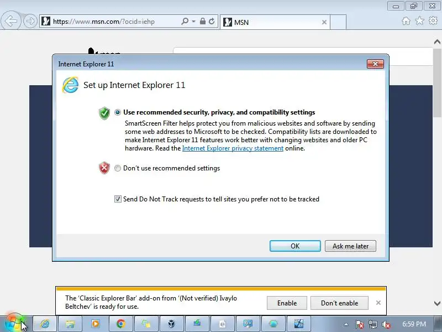Close the MSN tab
The height and width of the screenshot is (332, 442).
click(x=324, y=22)
